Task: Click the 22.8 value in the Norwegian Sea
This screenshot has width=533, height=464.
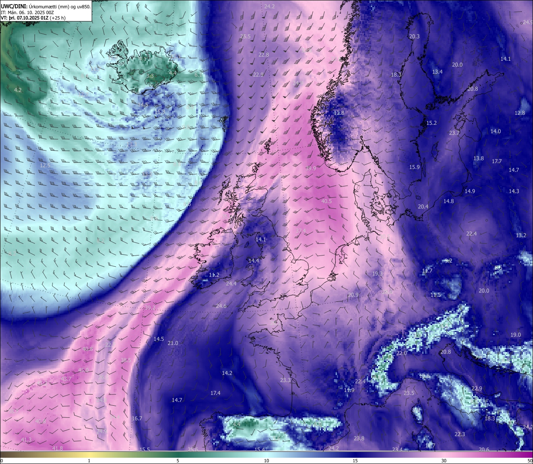Action: click(x=264, y=55)
